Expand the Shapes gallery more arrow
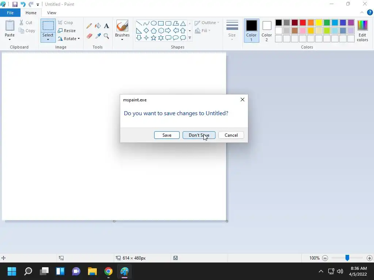Image resolution: width=374 pixels, height=280 pixels. (x=190, y=38)
